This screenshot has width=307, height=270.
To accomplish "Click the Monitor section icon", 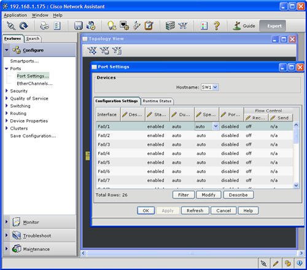I will tap(16, 222).
